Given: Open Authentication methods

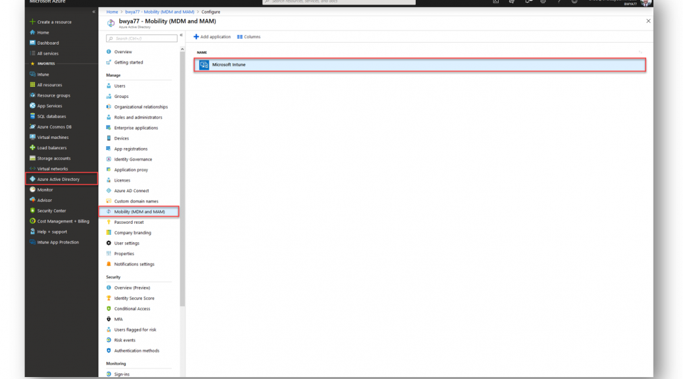Looking at the screenshot, I should (137, 351).
